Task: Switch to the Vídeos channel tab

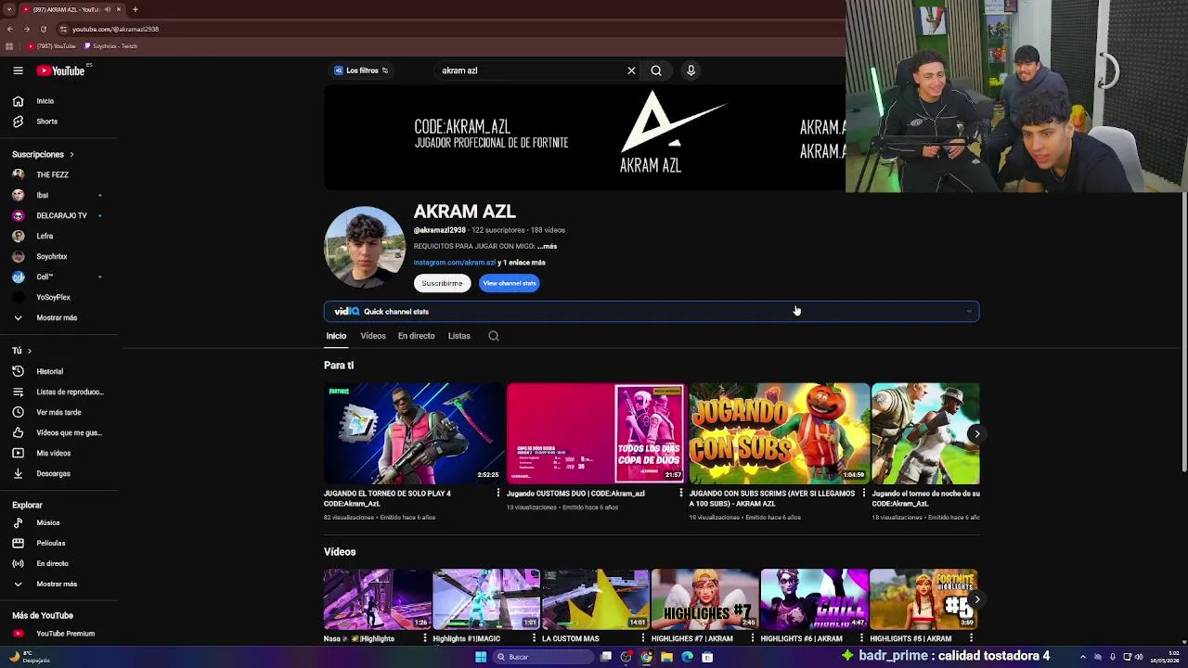Action: pos(373,336)
